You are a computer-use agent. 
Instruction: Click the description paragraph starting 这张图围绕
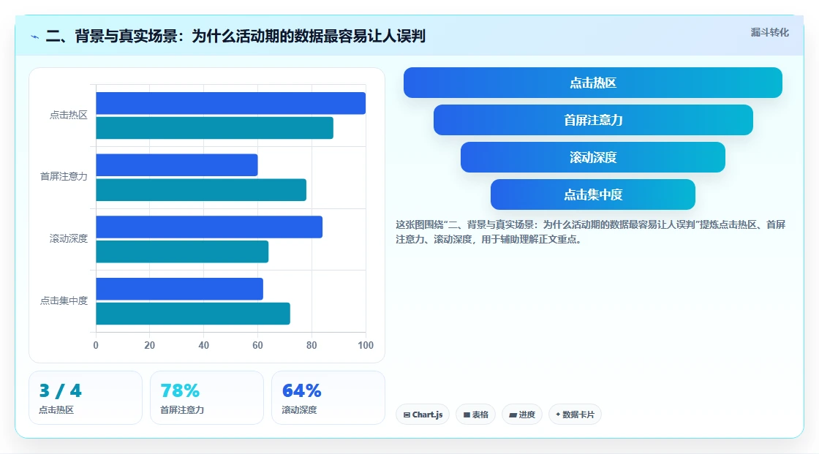pyautogui.click(x=590, y=232)
